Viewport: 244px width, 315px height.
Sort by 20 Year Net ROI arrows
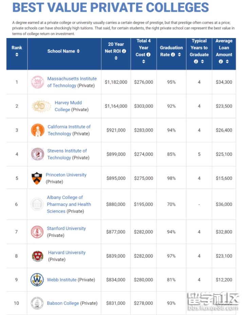[116, 58]
